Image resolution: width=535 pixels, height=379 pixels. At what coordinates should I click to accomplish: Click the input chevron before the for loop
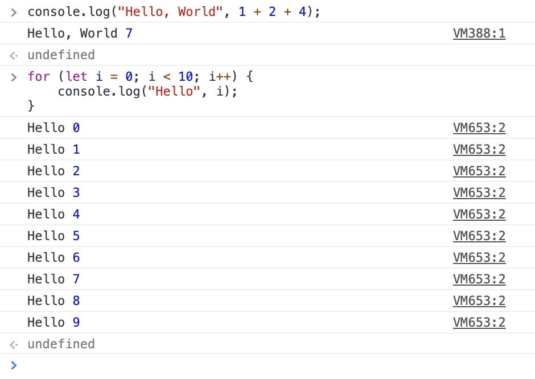14,77
